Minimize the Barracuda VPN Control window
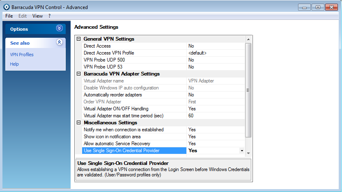 304,7
